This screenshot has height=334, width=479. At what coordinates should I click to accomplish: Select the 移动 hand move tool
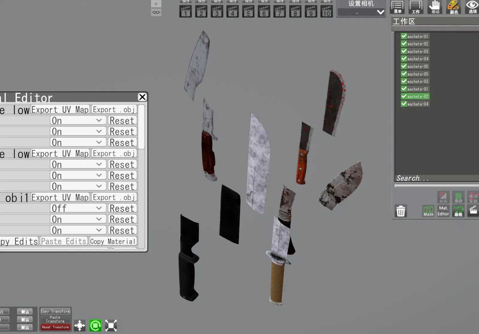click(435, 7)
